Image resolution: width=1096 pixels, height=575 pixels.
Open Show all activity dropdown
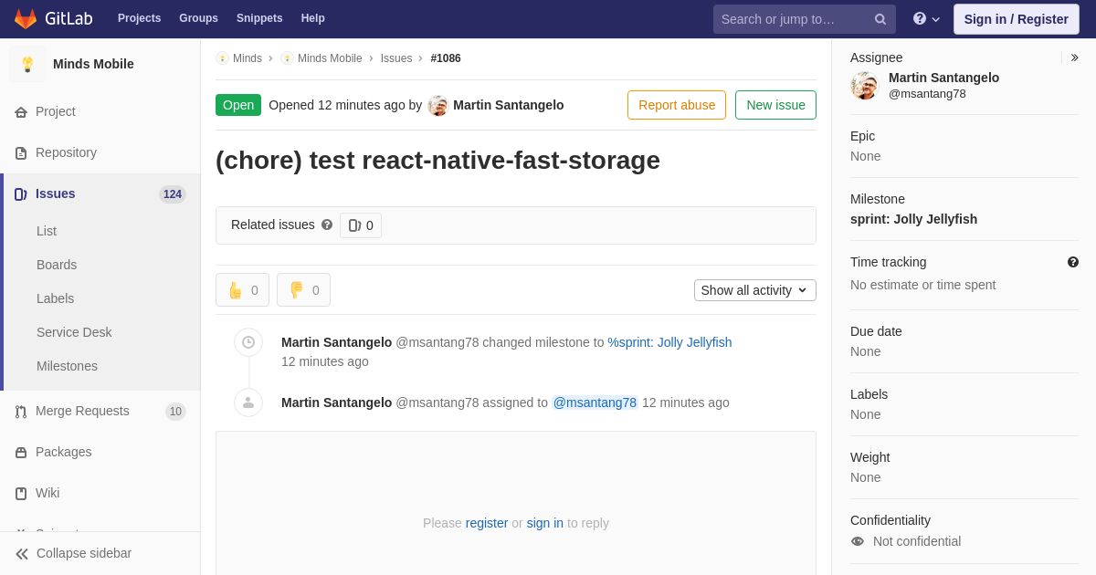(755, 290)
